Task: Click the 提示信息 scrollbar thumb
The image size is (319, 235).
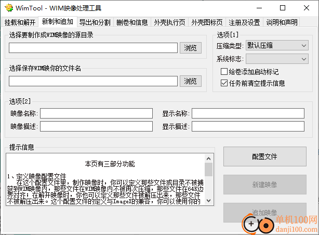Action: [x=208, y=169]
